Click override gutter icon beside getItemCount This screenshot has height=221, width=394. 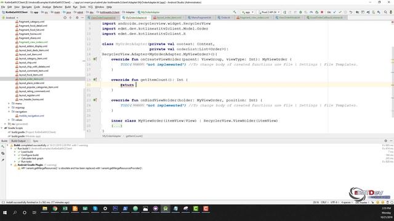[x=95, y=79]
